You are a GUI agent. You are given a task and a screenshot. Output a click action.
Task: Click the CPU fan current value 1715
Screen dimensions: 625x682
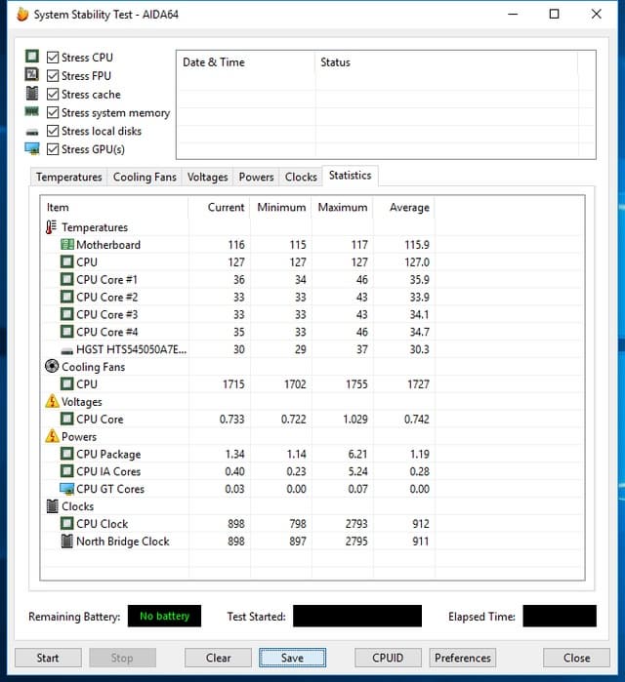pyautogui.click(x=233, y=384)
